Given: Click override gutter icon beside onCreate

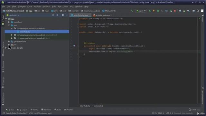Looking at the screenshot, I should click(74, 46).
